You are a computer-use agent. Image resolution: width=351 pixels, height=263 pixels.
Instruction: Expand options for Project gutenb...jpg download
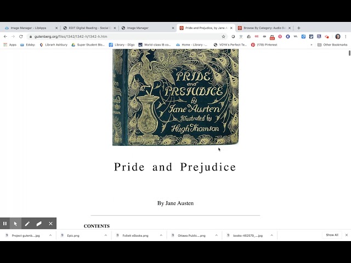tap(50, 235)
